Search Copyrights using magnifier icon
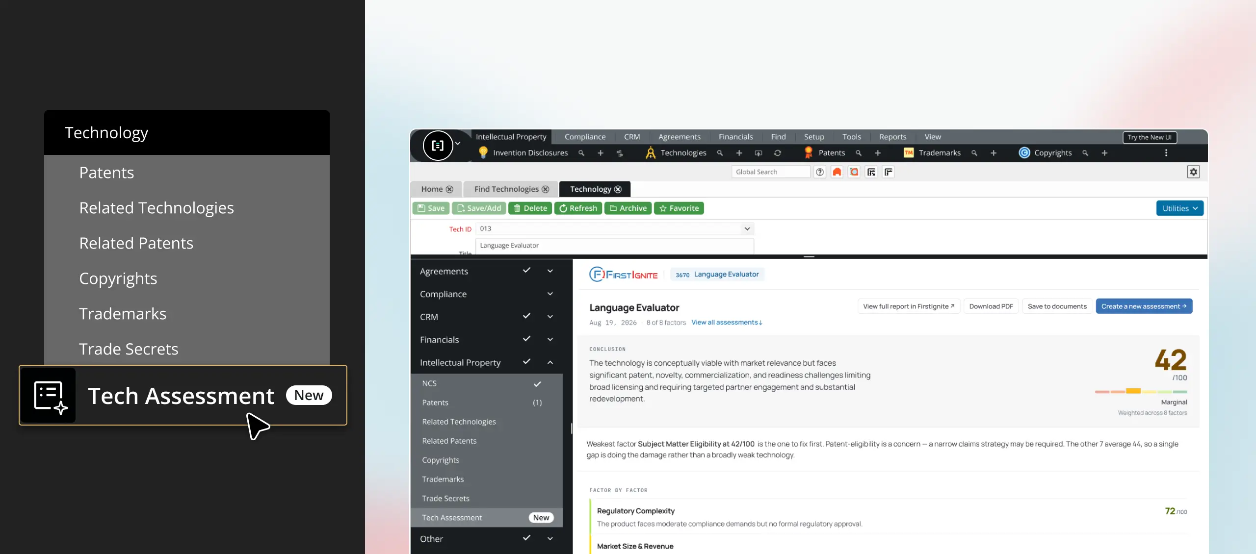Screen dimensions: 1256x554 pos(1085,153)
